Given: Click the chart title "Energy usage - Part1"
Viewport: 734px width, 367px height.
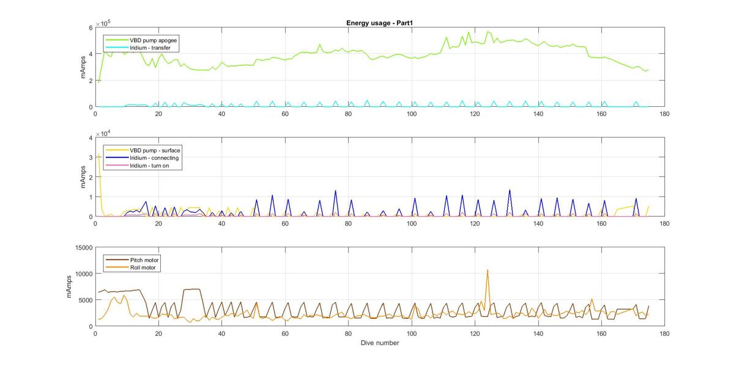Looking at the screenshot, I should point(380,23).
